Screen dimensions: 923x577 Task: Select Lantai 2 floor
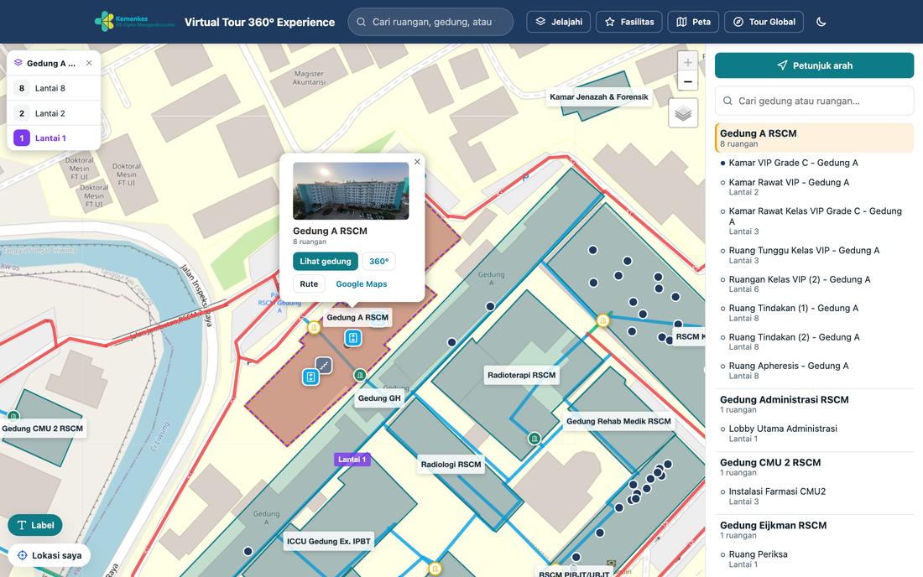coord(54,113)
